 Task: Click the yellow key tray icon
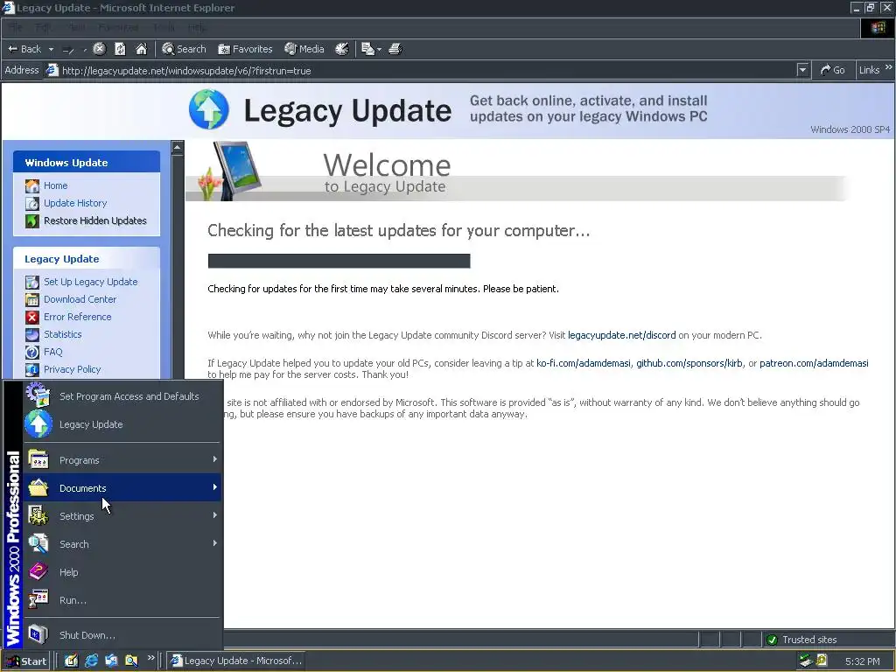(822, 661)
